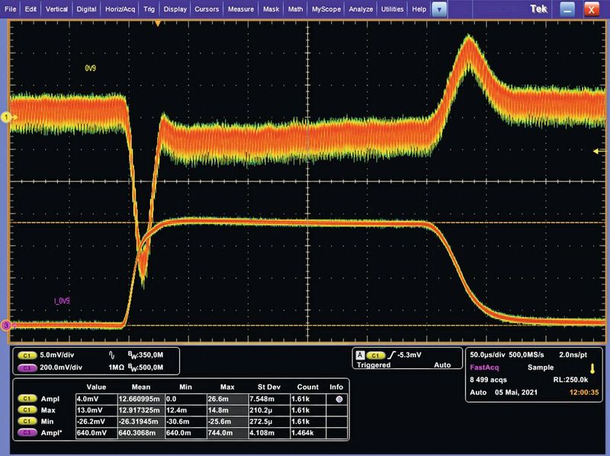
Task: Click the FastAcq acquisition mode label
Action: click(x=486, y=368)
